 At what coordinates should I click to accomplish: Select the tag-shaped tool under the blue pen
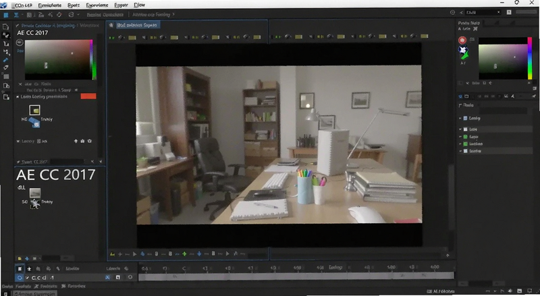click(x=5, y=67)
